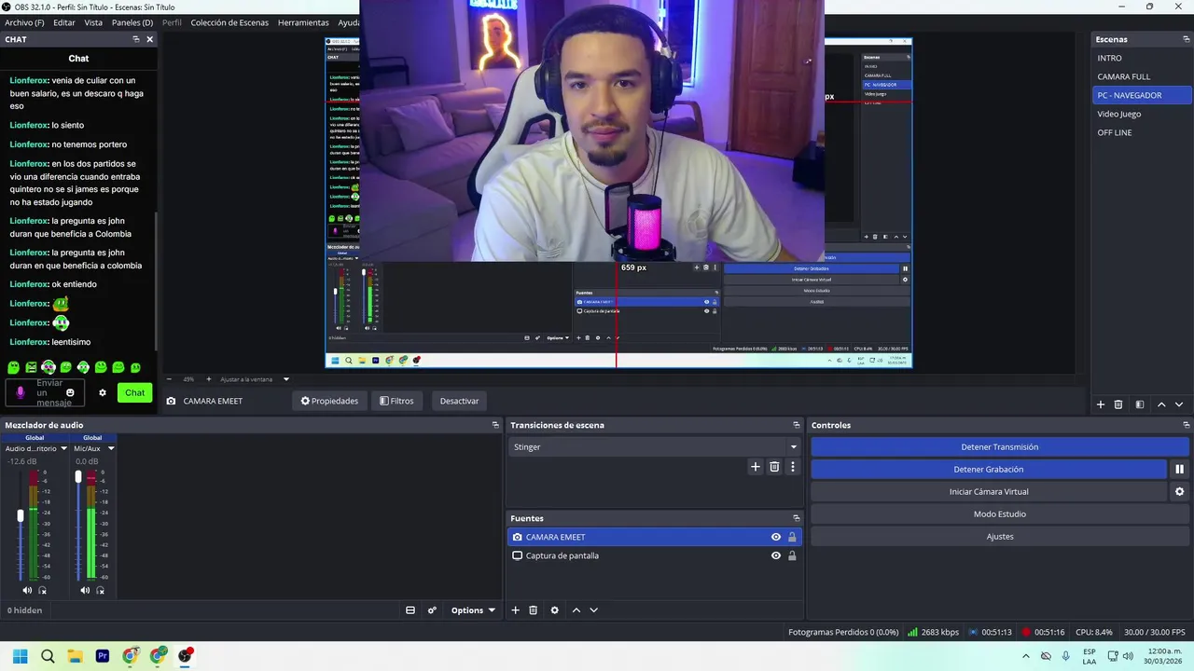Toggle monitoring for Audio del escritorio

[43, 590]
